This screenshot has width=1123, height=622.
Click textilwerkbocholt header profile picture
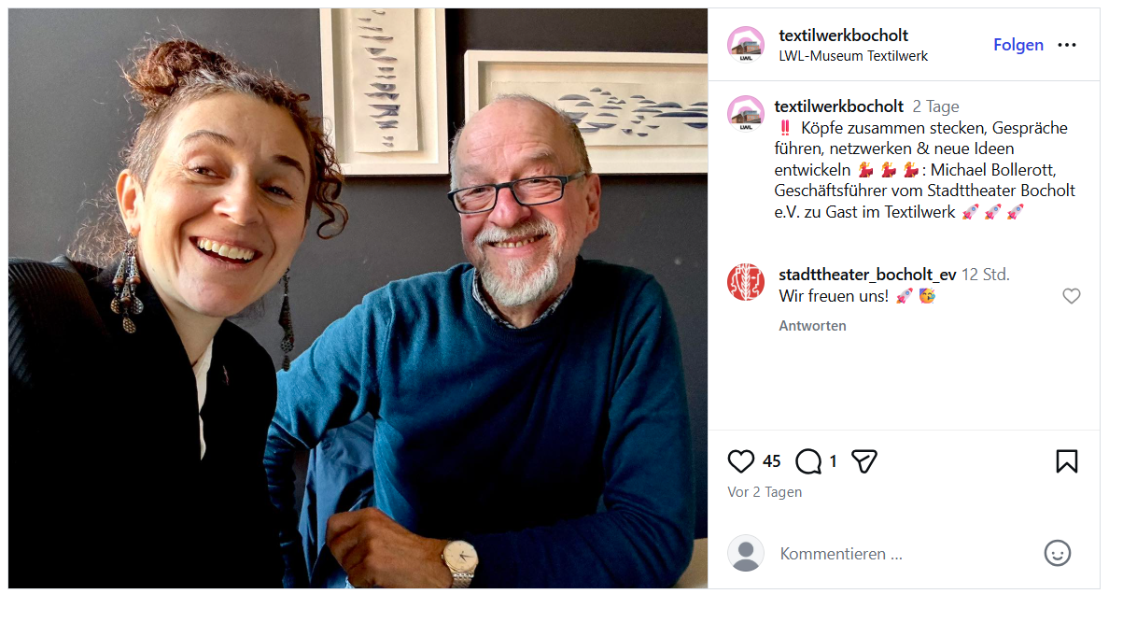(746, 45)
